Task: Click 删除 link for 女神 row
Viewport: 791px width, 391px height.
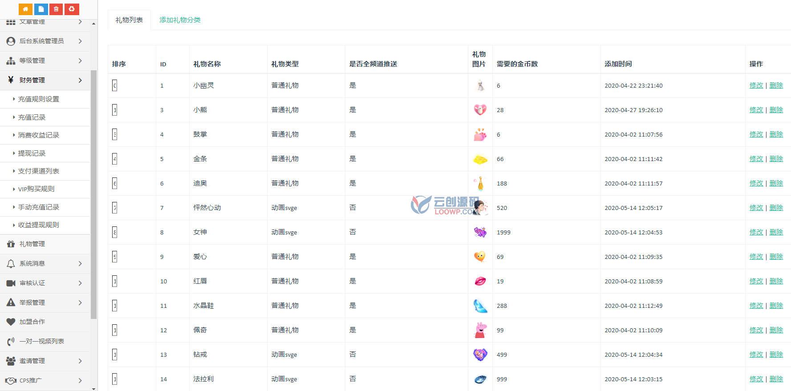Action: (776, 232)
